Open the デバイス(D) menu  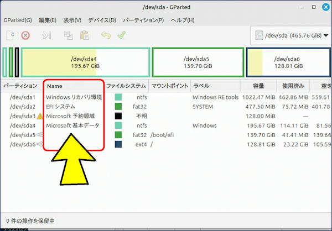pyautogui.click(x=102, y=20)
